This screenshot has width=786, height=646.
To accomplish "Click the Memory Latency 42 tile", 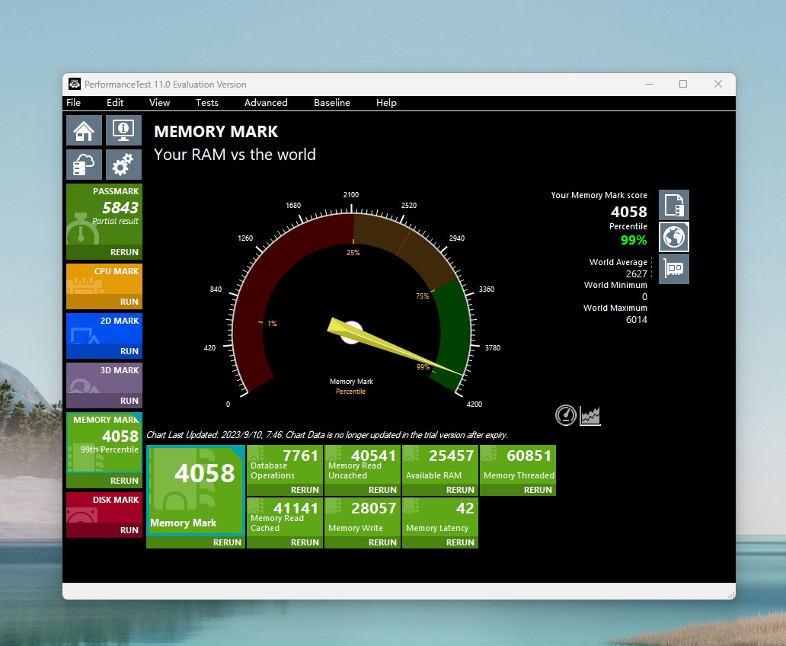I will pyautogui.click(x=440, y=517).
